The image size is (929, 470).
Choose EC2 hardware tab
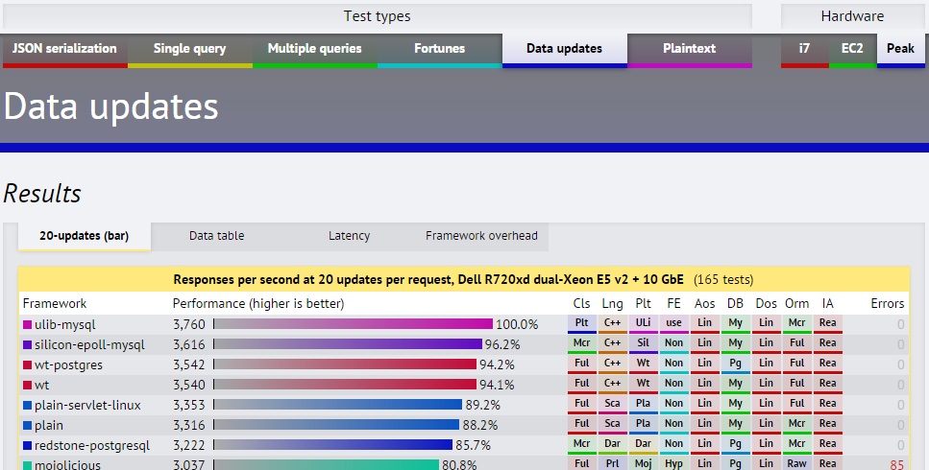(x=852, y=50)
